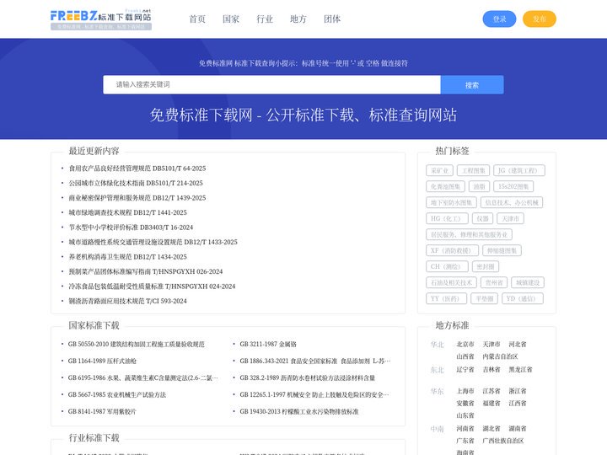Select the XF（消防救援） hot tag
607x455 pixels.
pos(452,250)
